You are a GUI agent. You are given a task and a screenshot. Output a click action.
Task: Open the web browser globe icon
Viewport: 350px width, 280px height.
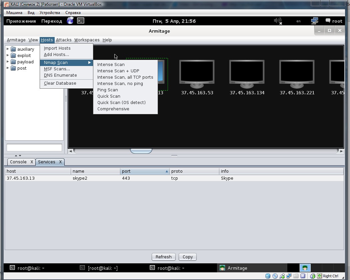click(x=70, y=21)
